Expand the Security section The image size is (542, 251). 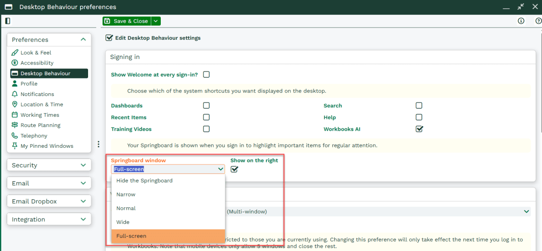(83, 165)
